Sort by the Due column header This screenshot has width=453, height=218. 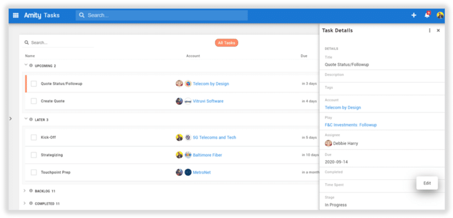pyautogui.click(x=304, y=56)
